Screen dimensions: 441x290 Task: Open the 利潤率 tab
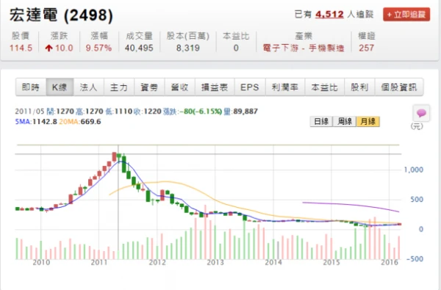(285, 87)
